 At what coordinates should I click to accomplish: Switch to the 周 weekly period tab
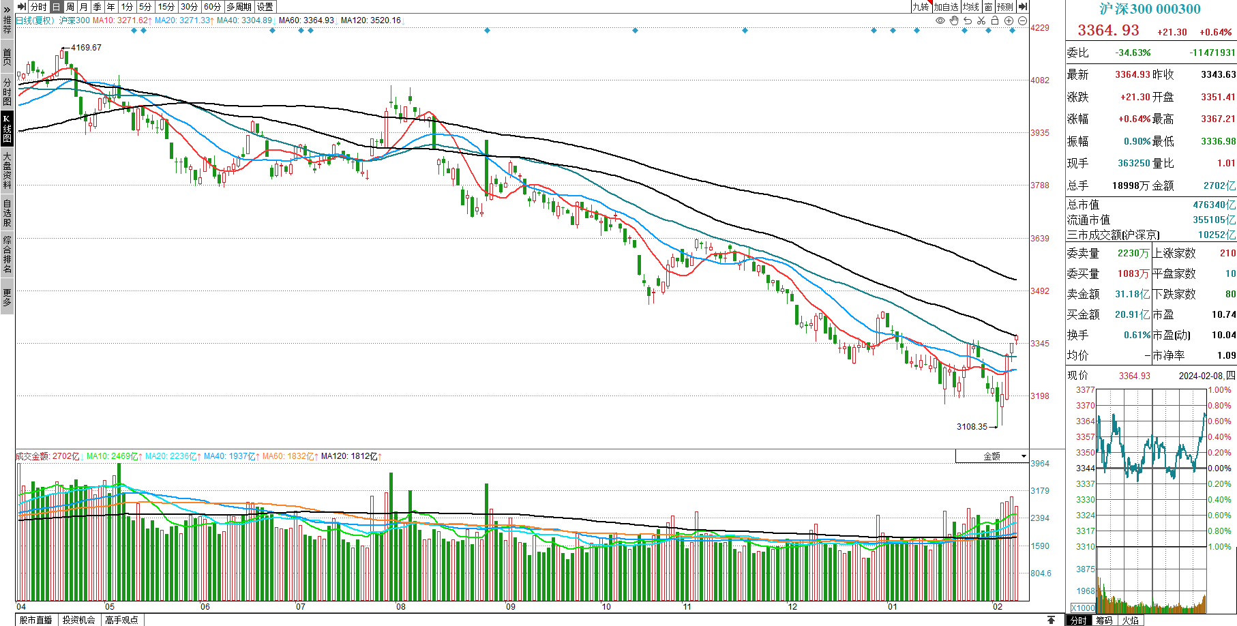click(x=70, y=7)
